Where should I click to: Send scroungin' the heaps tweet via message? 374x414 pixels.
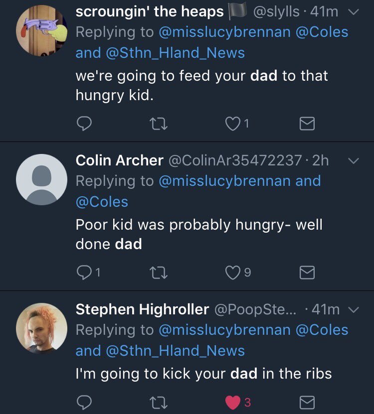click(x=307, y=124)
